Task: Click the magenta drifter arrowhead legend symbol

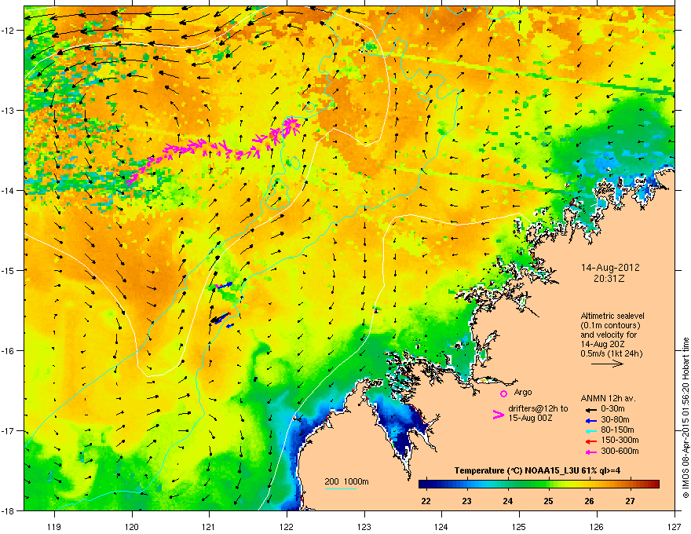Action: pyautogui.click(x=499, y=414)
